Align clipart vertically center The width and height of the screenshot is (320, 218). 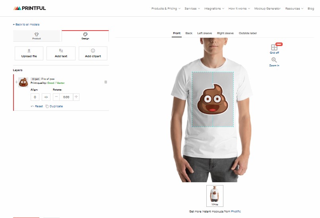(35, 97)
